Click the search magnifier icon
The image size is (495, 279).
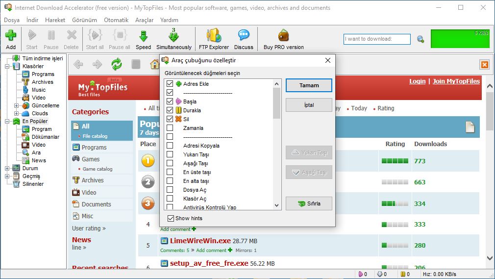[x=421, y=39]
